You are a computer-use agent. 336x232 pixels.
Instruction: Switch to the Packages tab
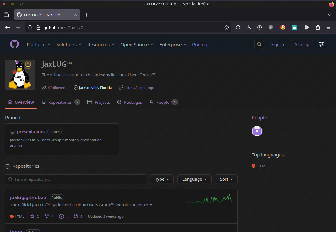(x=130, y=102)
